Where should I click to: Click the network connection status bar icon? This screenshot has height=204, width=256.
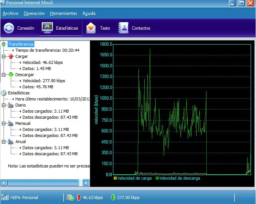point(70,198)
